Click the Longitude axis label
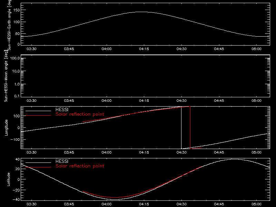 pyautogui.click(x=6, y=128)
